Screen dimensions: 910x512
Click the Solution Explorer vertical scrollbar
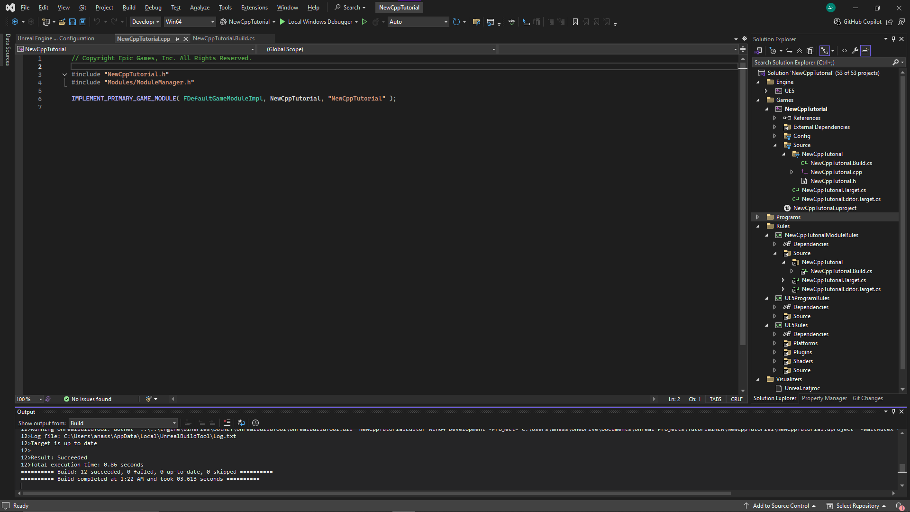click(902, 223)
